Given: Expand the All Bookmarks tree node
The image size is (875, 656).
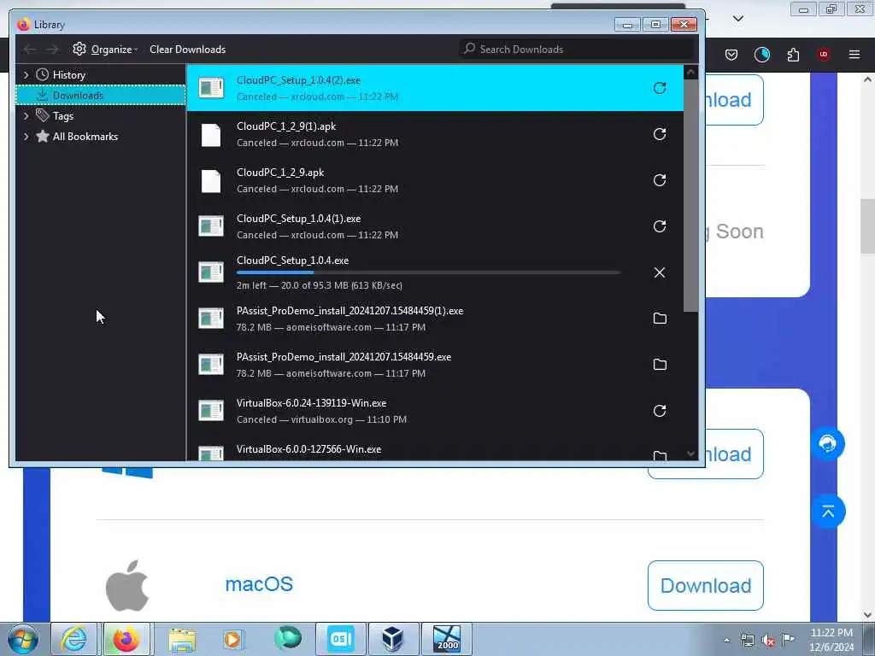Looking at the screenshot, I should [x=26, y=137].
